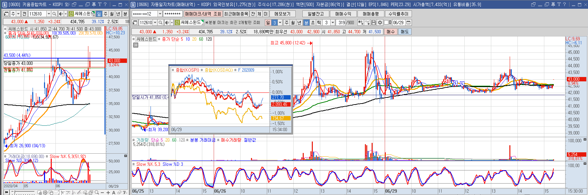Open 메모보기
The height and width of the screenshot is (195, 588).
tap(282, 14)
